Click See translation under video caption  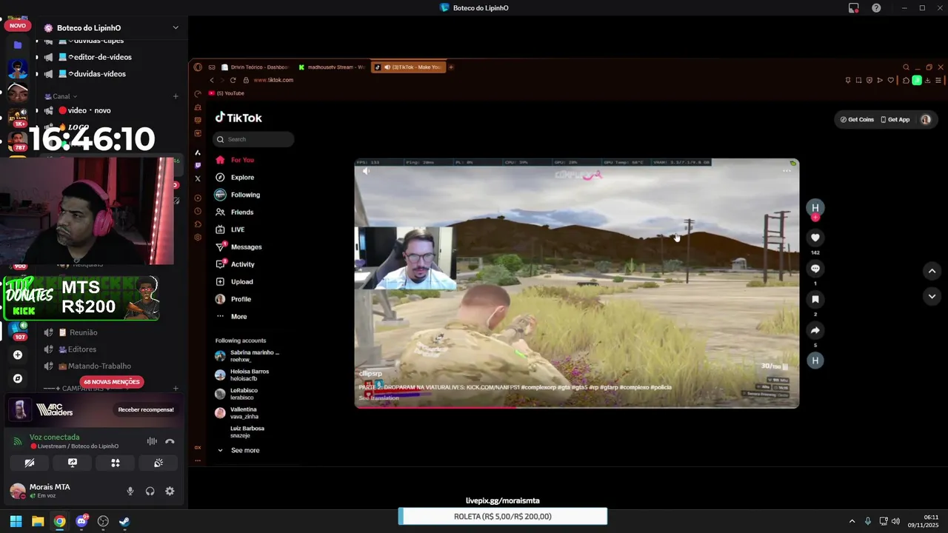pyautogui.click(x=378, y=398)
